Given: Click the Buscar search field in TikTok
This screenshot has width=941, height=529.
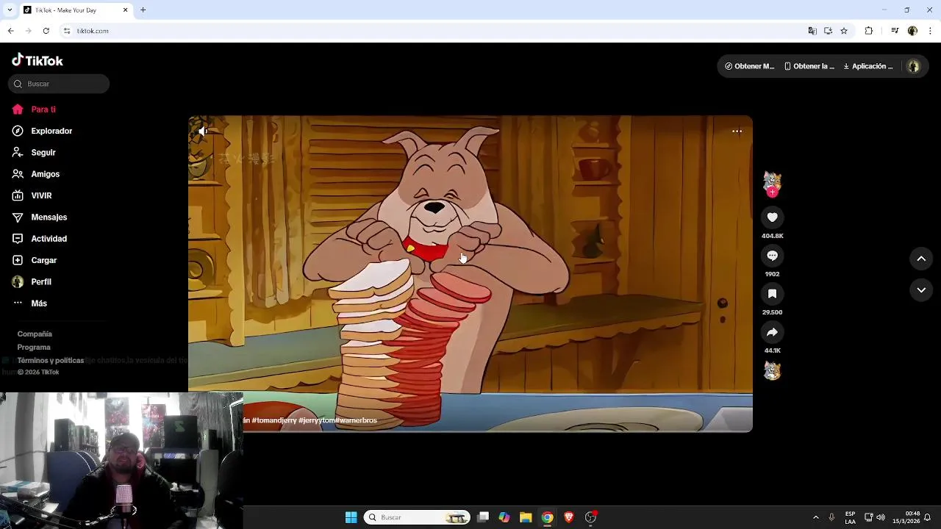Looking at the screenshot, I should pos(59,84).
